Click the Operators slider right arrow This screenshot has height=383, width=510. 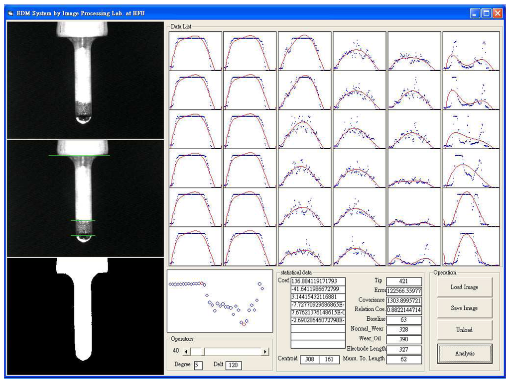click(264, 352)
